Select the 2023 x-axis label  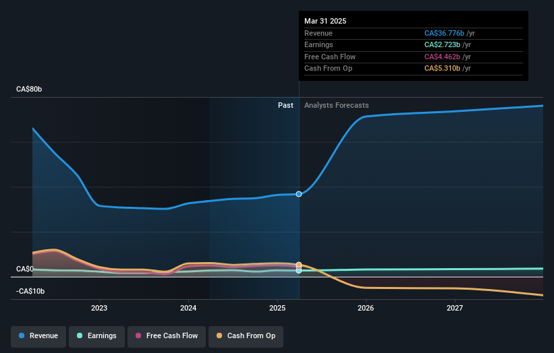tap(99, 308)
